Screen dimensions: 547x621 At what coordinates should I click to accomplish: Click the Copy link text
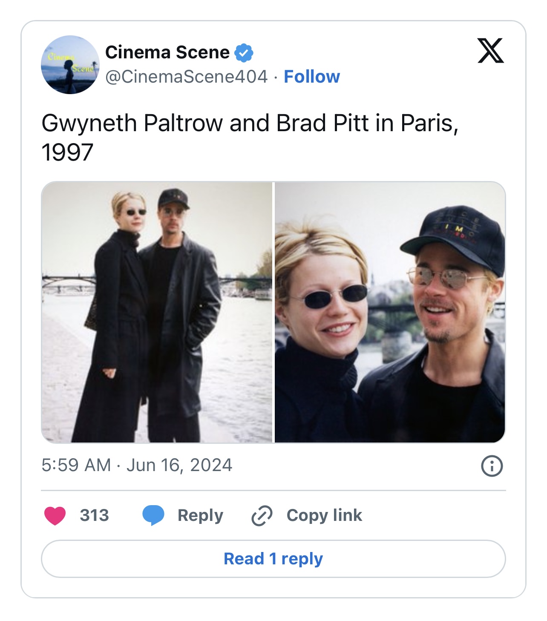[x=324, y=515]
